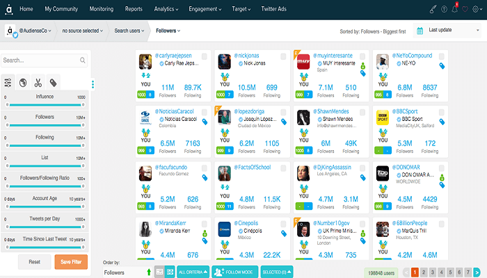Screen dimensions: 487x278
Task: Click the tag icon on BBCSport card
Action: pos(442,122)
